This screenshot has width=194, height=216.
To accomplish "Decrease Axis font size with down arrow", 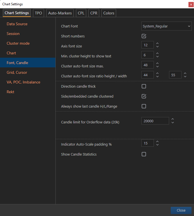I will [157, 47].
